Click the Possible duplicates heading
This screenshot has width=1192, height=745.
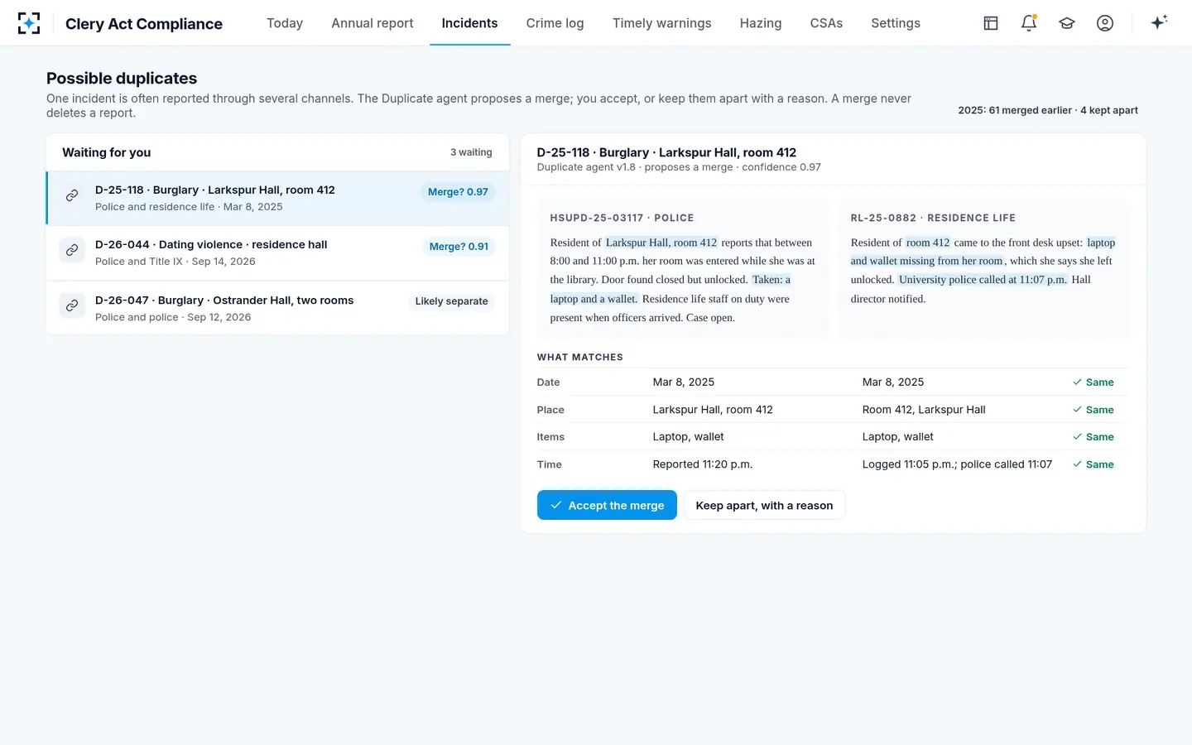point(122,79)
